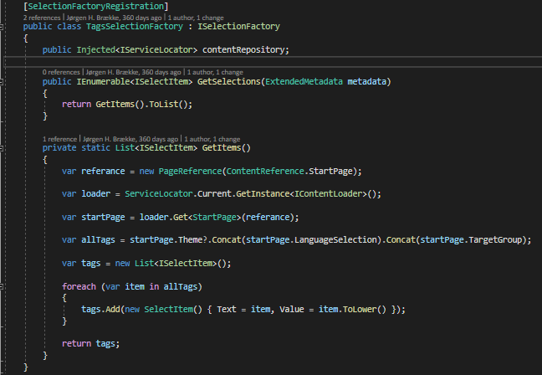Screen dimensions: 542x375
Task: Open the "1 reference" CodeLens above GetItems
Action: point(59,139)
